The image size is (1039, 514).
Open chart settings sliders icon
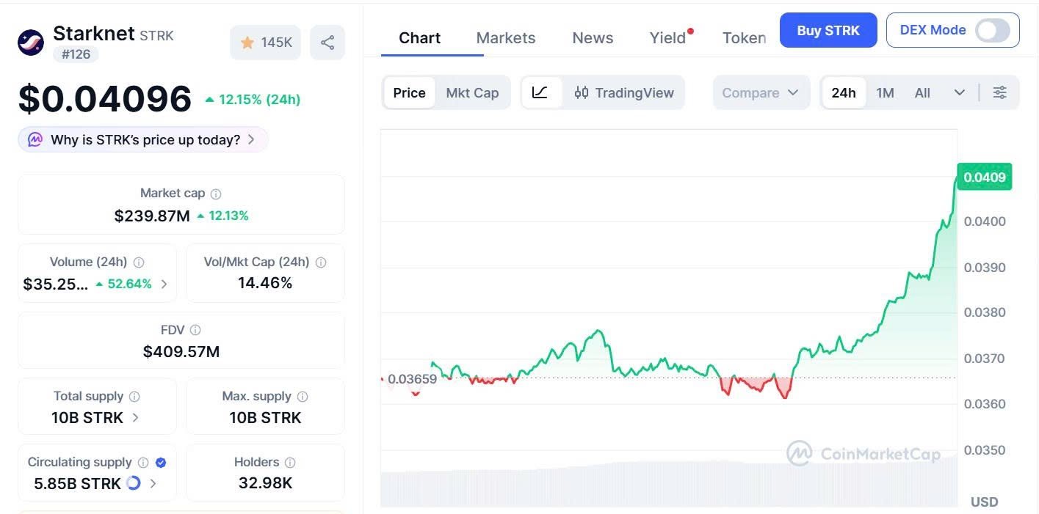coord(999,93)
